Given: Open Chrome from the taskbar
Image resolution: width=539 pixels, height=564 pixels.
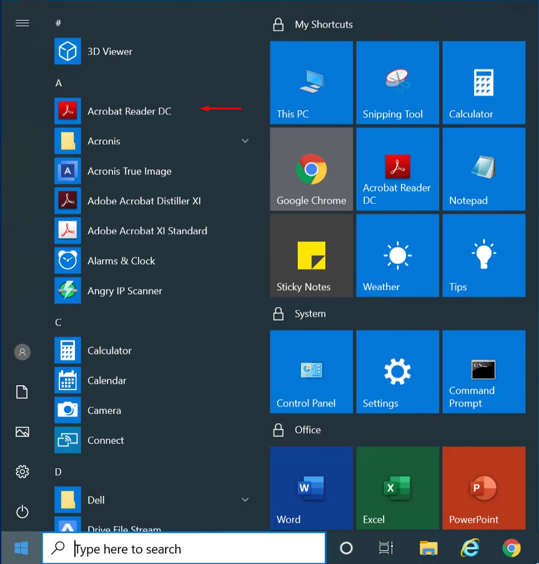Looking at the screenshot, I should point(512,548).
